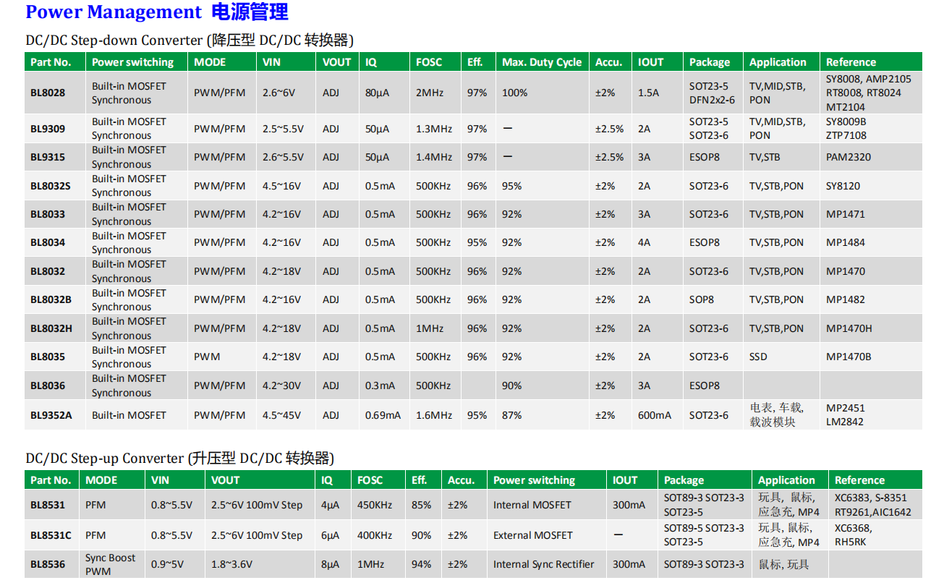Screen dimensions: 944x588
Task: Select the 'DC/DC Step-up Converter' section heading
Action: pyautogui.click(x=179, y=458)
